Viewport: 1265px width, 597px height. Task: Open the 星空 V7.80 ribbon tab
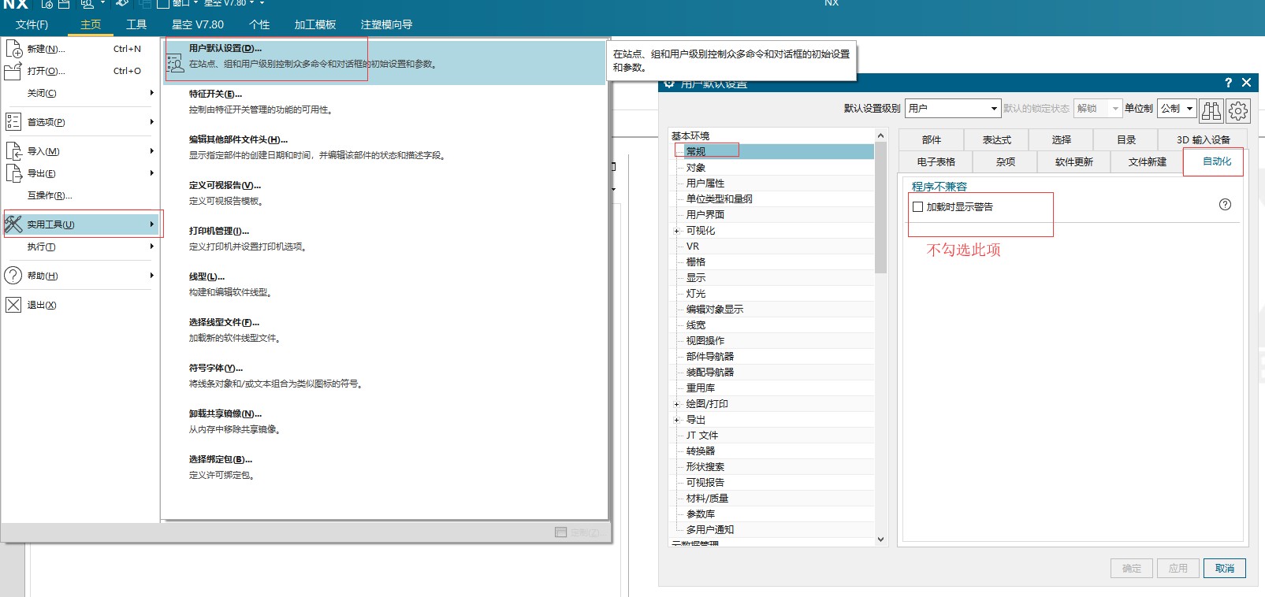pos(198,24)
